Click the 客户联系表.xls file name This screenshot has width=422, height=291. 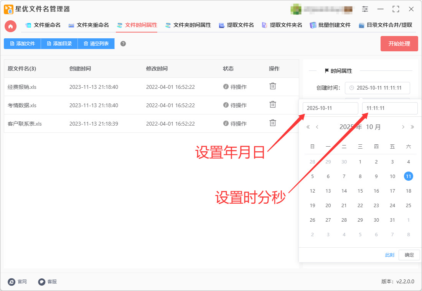(25, 124)
